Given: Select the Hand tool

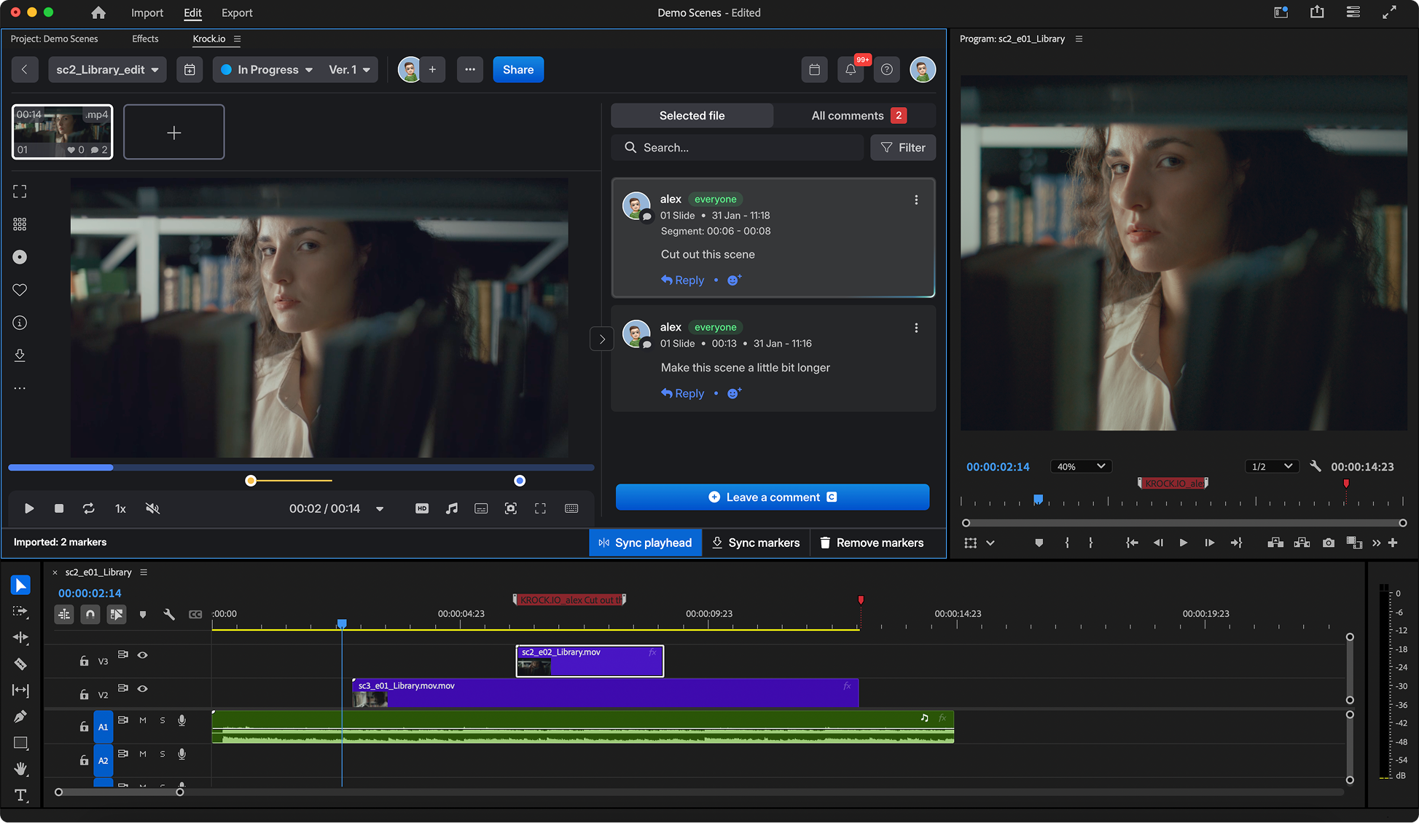Looking at the screenshot, I should tap(20, 769).
